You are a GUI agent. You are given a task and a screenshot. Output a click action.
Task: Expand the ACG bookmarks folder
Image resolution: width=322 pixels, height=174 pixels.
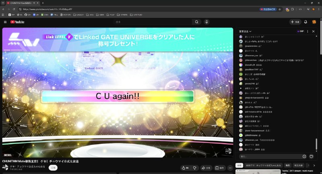click(90, 15)
